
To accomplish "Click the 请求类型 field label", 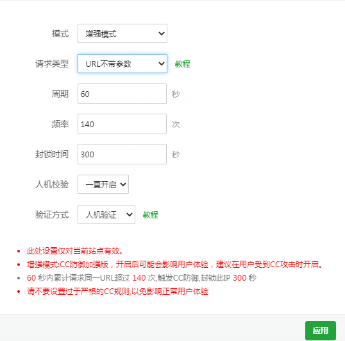I will coord(52,64).
